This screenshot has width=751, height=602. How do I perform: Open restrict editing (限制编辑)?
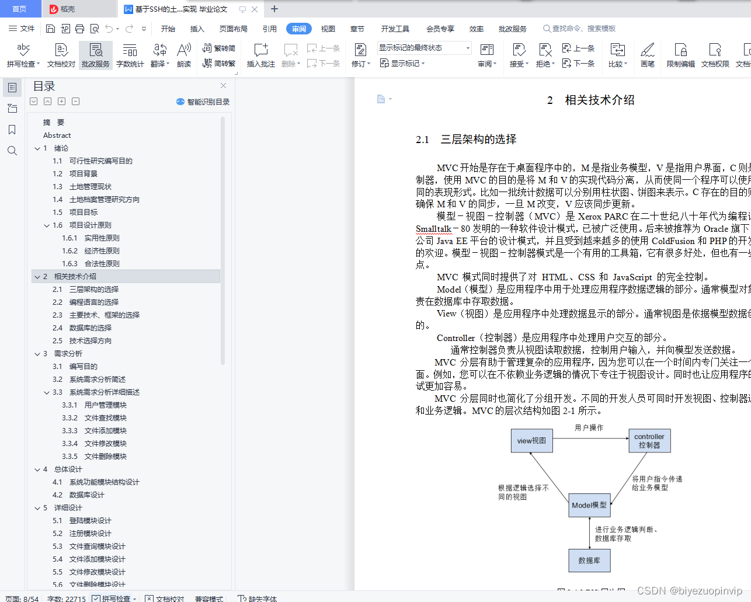[x=681, y=55]
